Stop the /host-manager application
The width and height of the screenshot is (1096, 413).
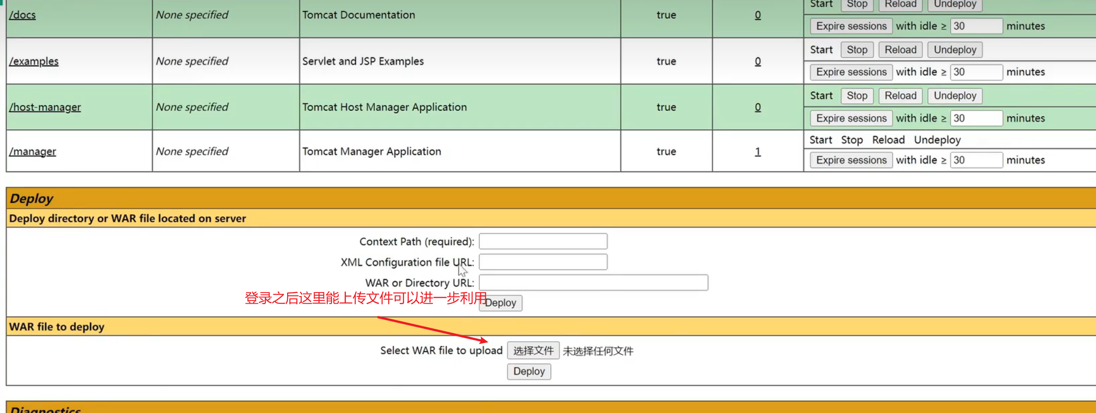(x=857, y=95)
